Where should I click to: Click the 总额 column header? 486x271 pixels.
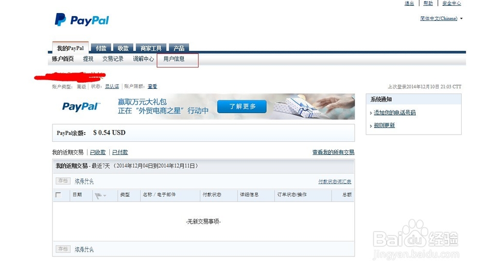tap(347, 194)
